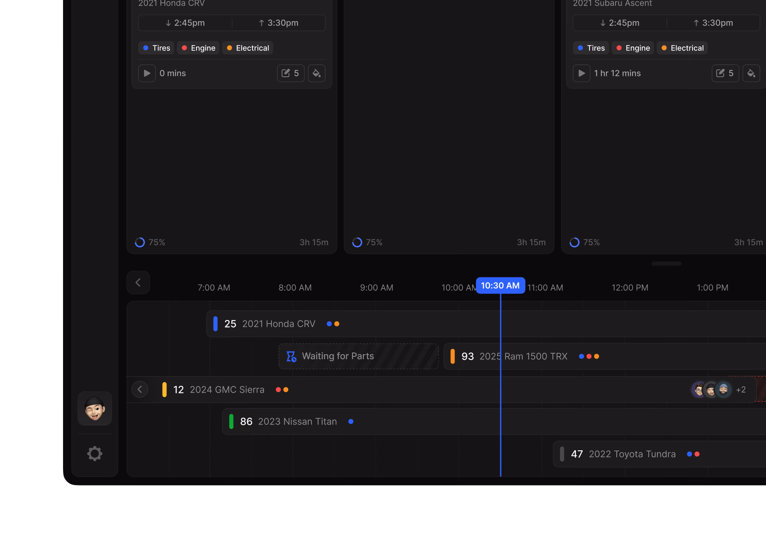Click 2:45pm drop-off time on Honda CRV card
Viewport: 766px width, 547px height.
point(185,23)
